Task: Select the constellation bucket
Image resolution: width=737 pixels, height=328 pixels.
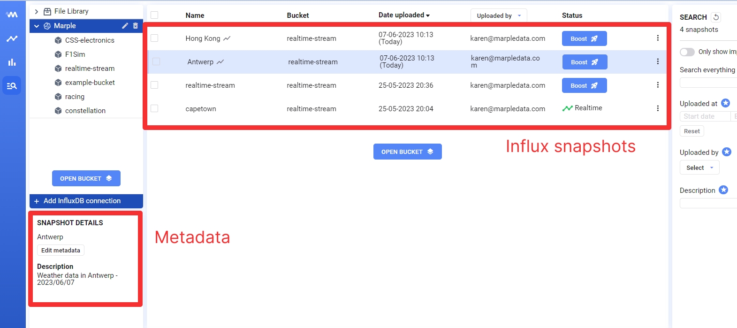Action: coord(85,111)
